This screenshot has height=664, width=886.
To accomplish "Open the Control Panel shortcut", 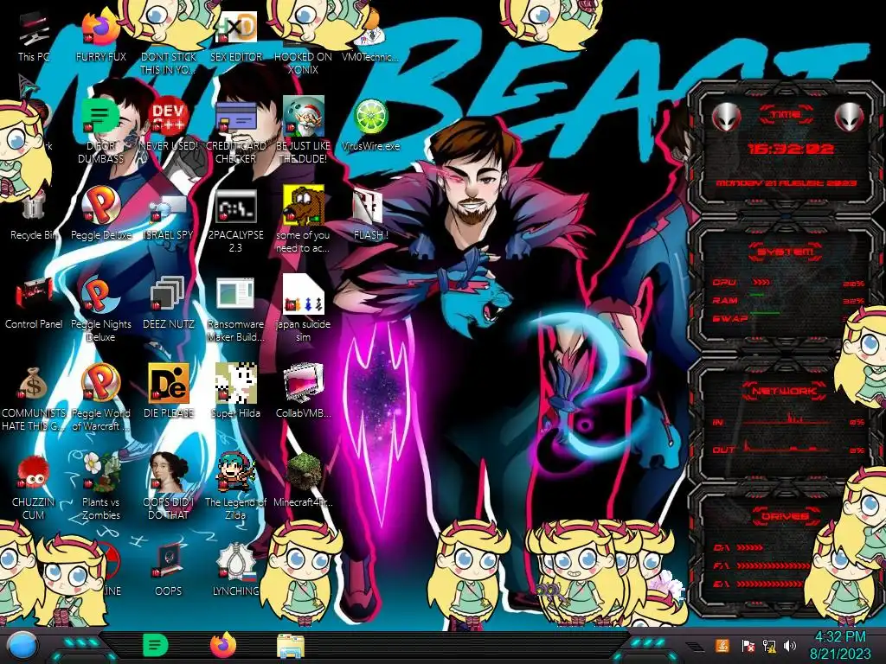I will click(34, 303).
